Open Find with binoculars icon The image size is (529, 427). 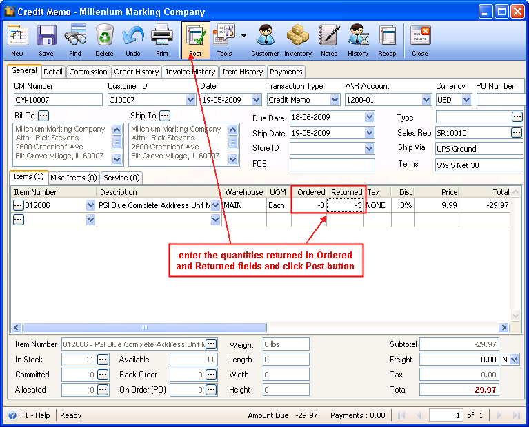coord(75,40)
